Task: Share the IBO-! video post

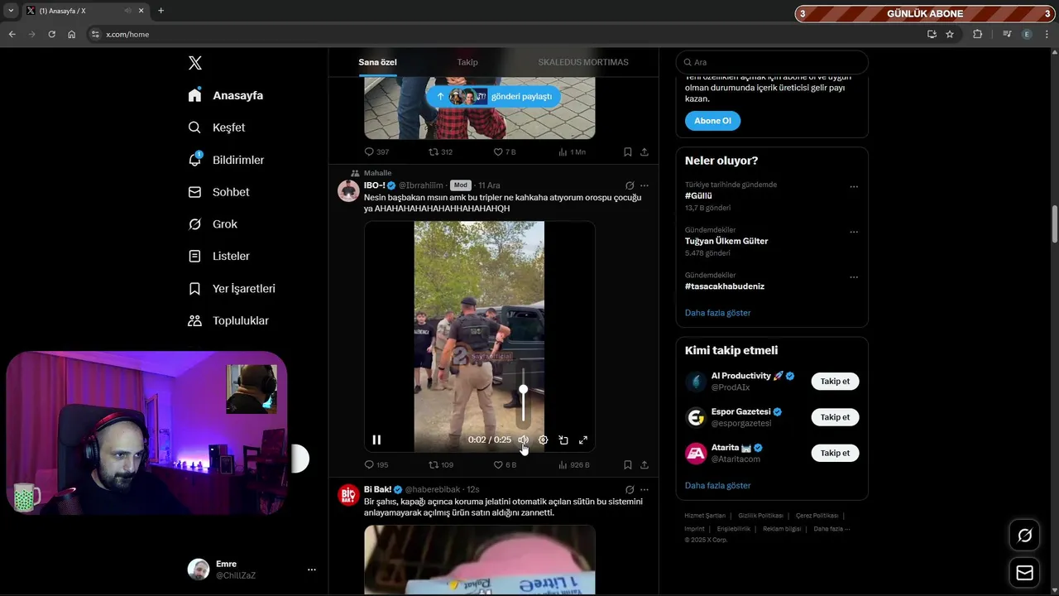Action: coord(645,465)
